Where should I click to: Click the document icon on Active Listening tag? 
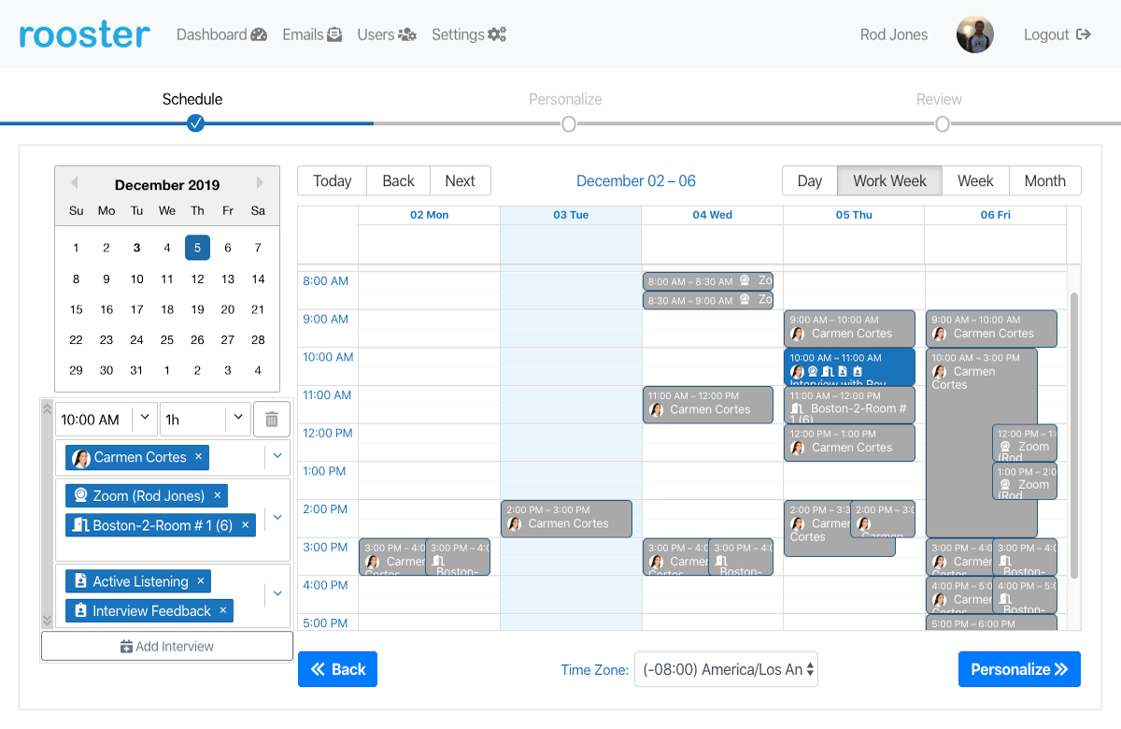[x=80, y=580]
